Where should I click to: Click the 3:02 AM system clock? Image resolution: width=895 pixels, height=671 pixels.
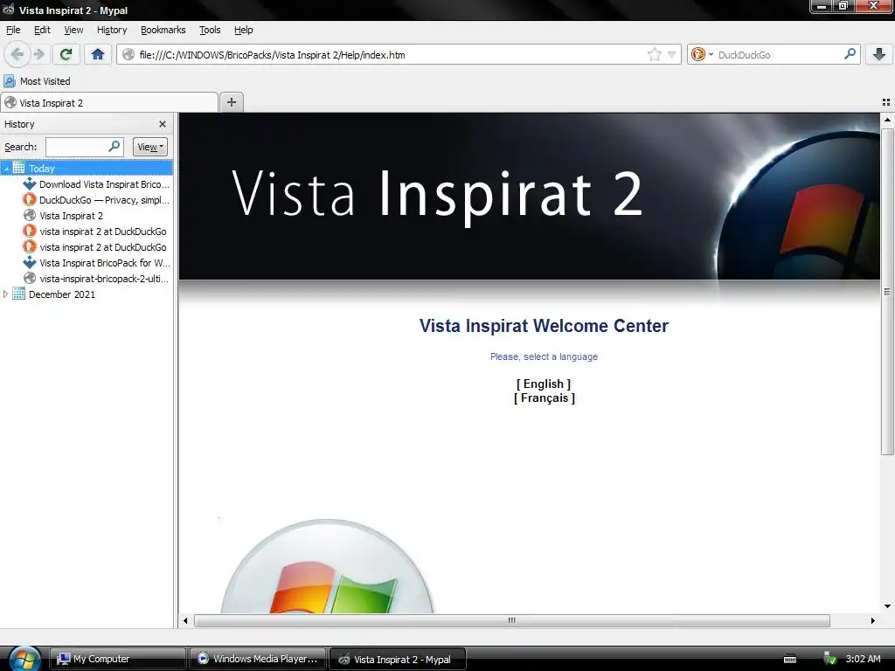coord(863,659)
